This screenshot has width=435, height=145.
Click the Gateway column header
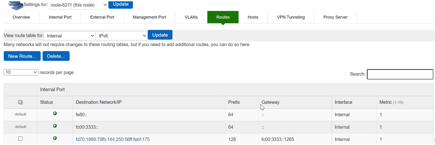(x=271, y=102)
